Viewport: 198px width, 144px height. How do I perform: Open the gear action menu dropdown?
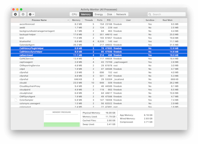coord(31,14)
